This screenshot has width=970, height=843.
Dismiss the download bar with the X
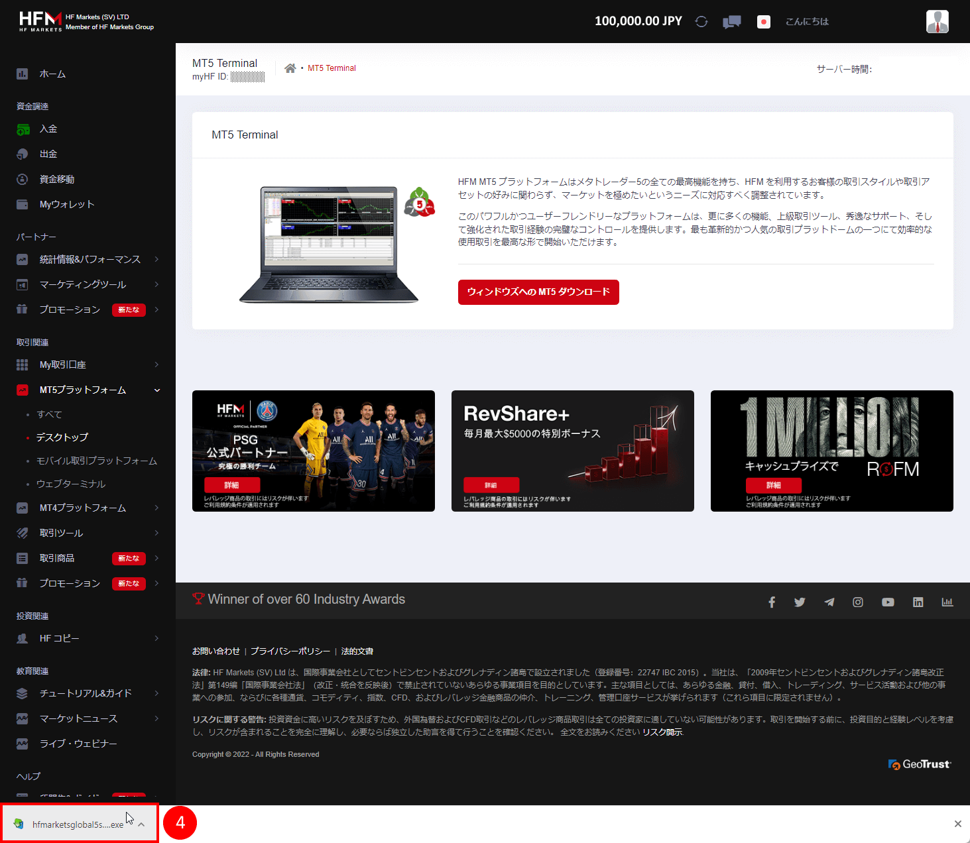(x=957, y=824)
